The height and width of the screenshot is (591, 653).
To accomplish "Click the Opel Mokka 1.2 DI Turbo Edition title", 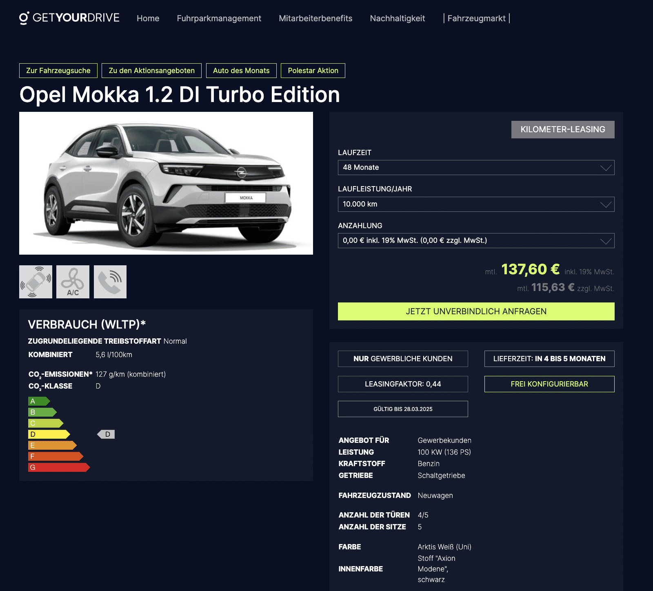I will pos(180,95).
